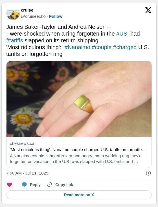Click the Read more on X button
This screenshot has height=207, width=158.
tap(79, 195)
